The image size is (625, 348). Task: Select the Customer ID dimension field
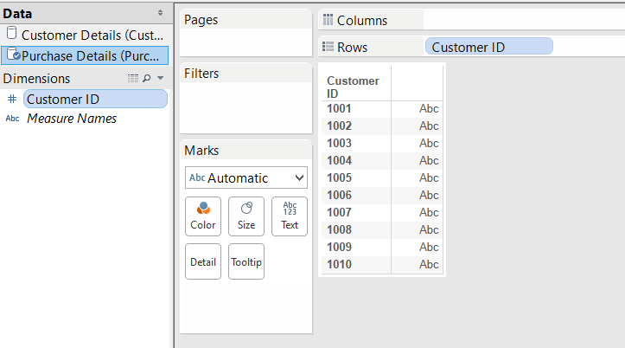coord(95,99)
